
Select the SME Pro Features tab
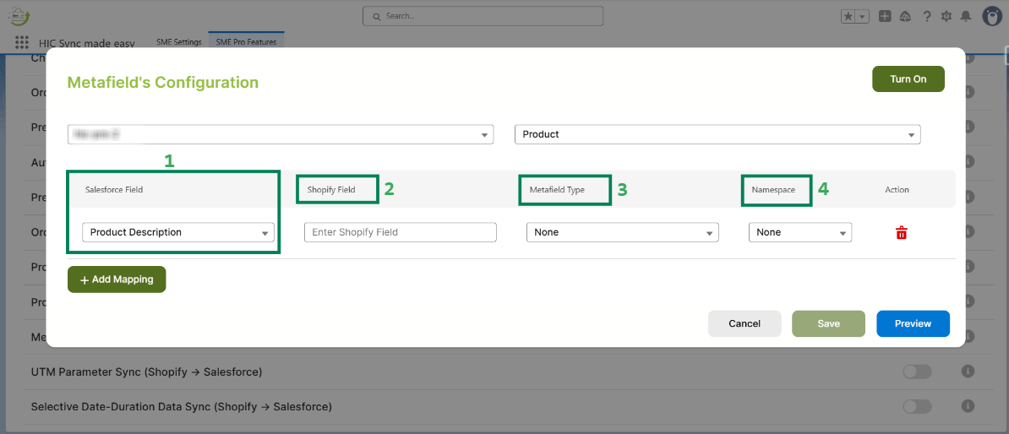(246, 42)
